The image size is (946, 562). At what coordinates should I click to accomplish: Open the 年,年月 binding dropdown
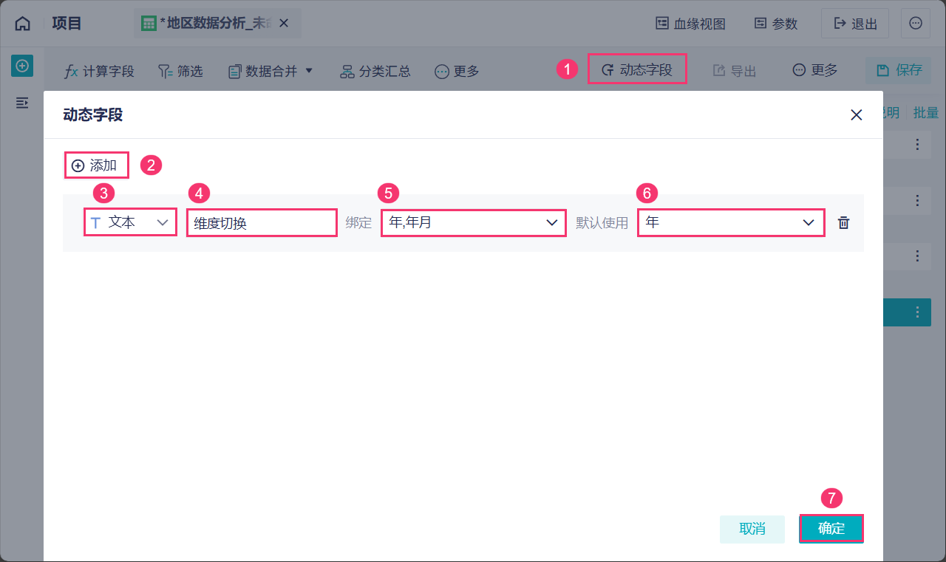(x=474, y=222)
